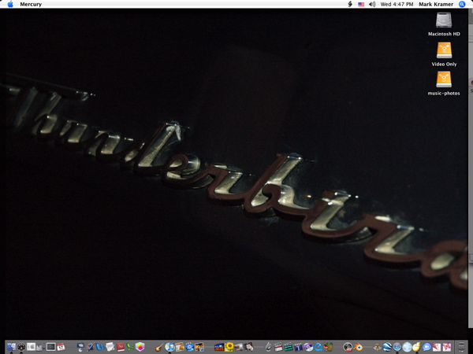This screenshot has height=354, width=473.
Task: Open the red dictionary book icon
Action: 121,347
